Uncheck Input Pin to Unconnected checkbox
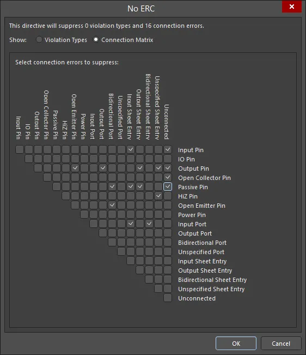The width and height of the screenshot is (306, 355). pyautogui.click(x=168, y=149)
